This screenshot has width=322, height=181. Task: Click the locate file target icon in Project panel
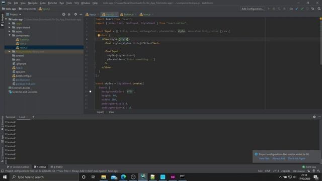pyautogui.click(x=64, y=15)
